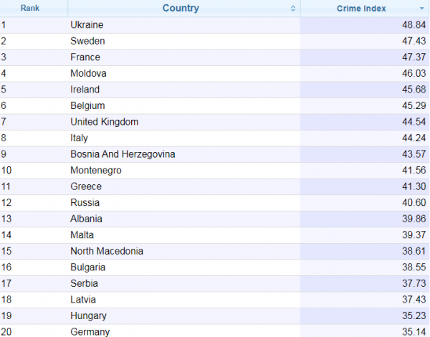
Task: Click on Belgium country entry
Action: [x=87, y=105]
